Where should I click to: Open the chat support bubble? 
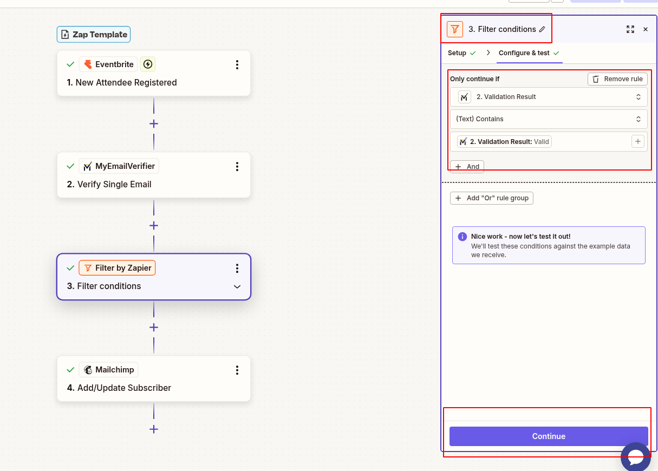pyautogui.click(x=635, y=456)
